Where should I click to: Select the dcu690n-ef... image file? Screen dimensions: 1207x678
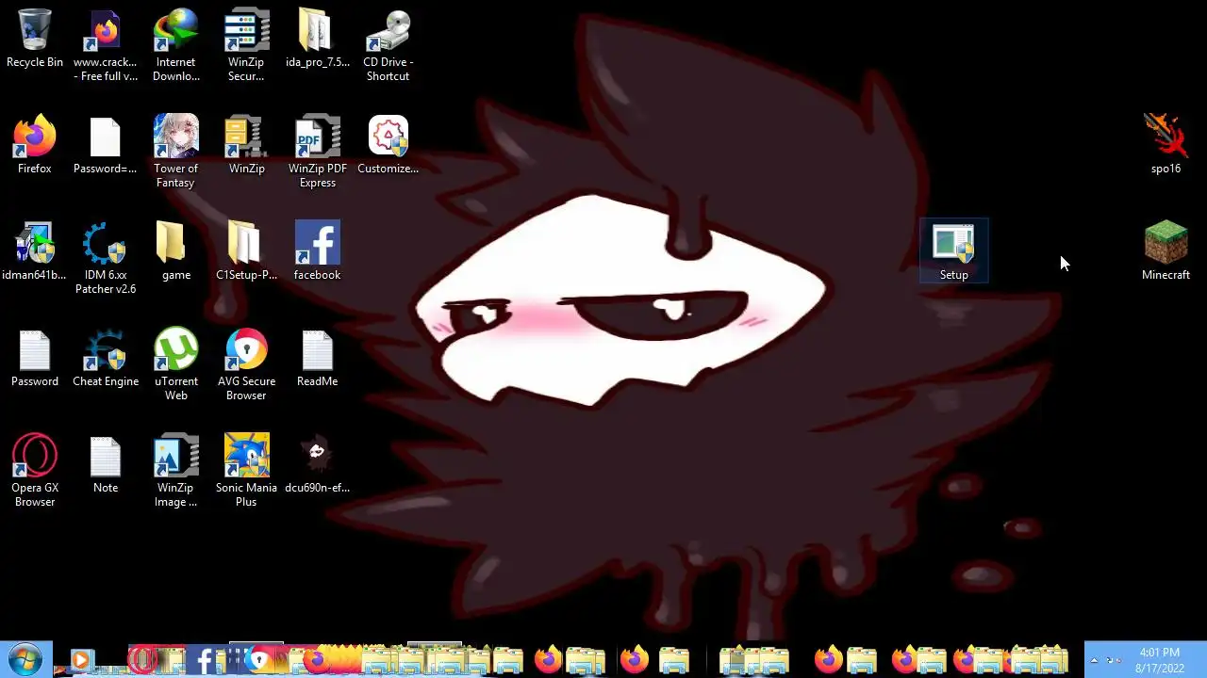click(x=317, y=464)
